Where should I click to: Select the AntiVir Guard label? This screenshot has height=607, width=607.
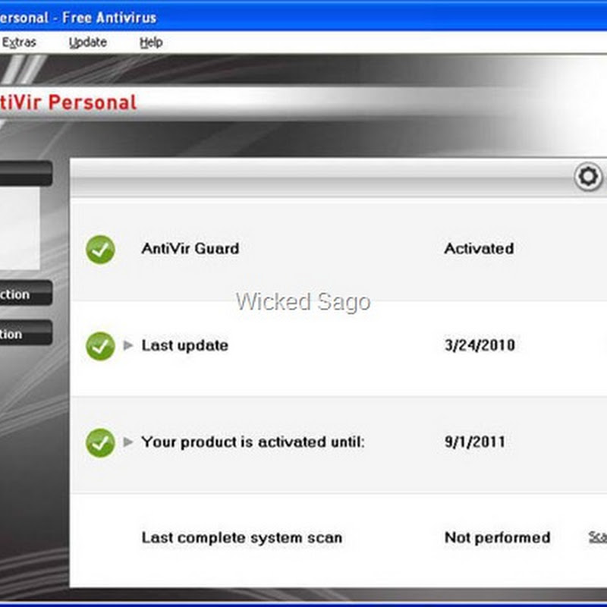point(190,249)
